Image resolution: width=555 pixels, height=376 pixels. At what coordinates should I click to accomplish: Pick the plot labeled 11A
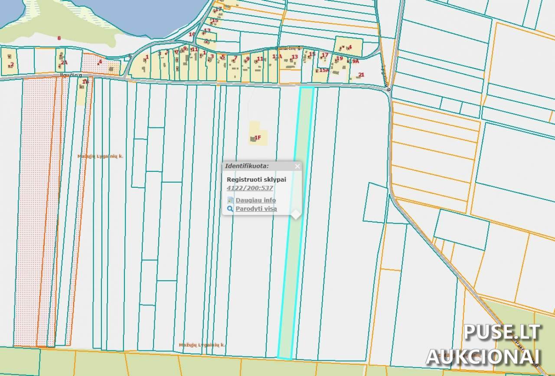(x=277, y=56)
